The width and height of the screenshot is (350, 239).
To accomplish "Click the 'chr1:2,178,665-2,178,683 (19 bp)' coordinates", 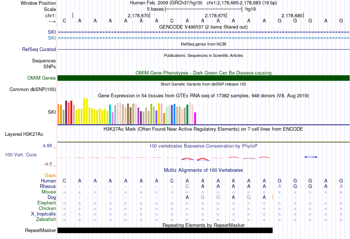I will point(242,3).
